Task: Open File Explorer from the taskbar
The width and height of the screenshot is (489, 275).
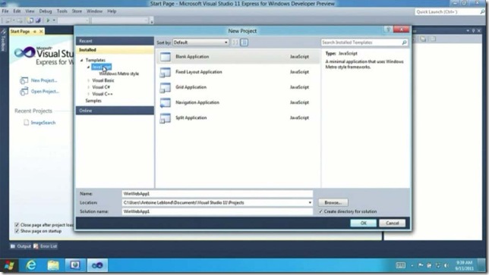Action: 53,265
